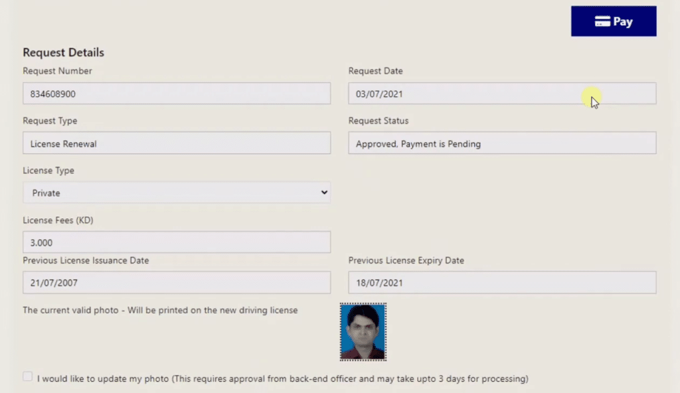This screenshot has width=680, height=393.
Task: Click the credit card icon on the Pay button
Action: 602,21
